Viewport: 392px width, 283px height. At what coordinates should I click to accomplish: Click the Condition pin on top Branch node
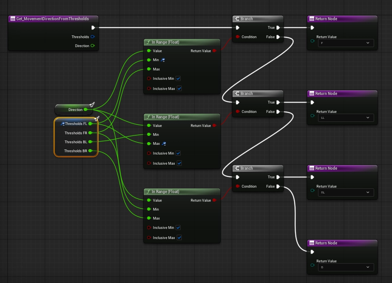click(237, 37)
